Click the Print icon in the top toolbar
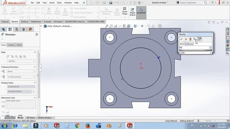Screen dimensions: 230x129 (x=111, y=3)
